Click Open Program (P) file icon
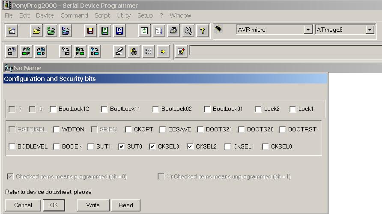The image size is (382, 214). click(51, 31)
